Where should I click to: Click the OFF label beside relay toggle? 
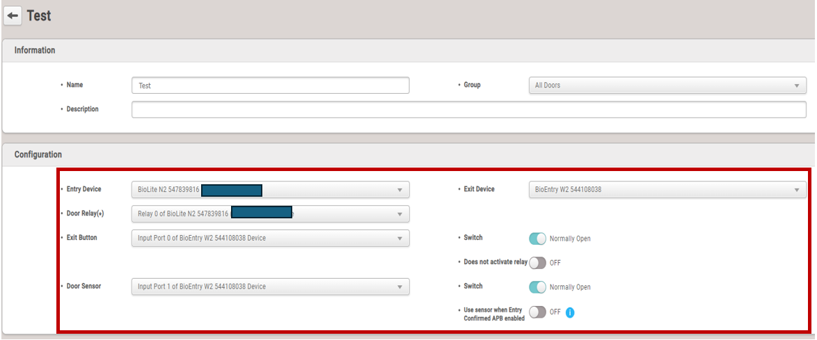pyautogui.click(x=555, y=263)
